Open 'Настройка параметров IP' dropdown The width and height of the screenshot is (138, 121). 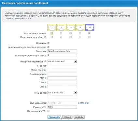point(62,61)
